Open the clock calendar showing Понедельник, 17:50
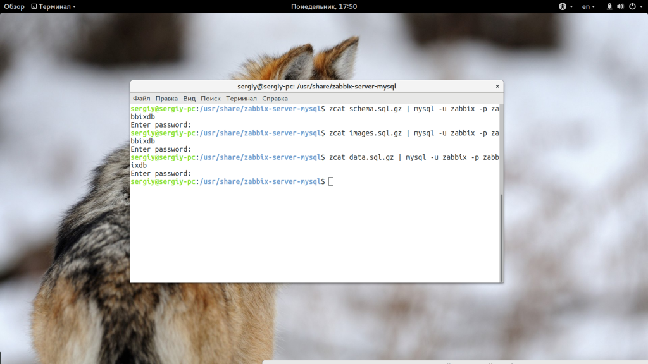 324,6
